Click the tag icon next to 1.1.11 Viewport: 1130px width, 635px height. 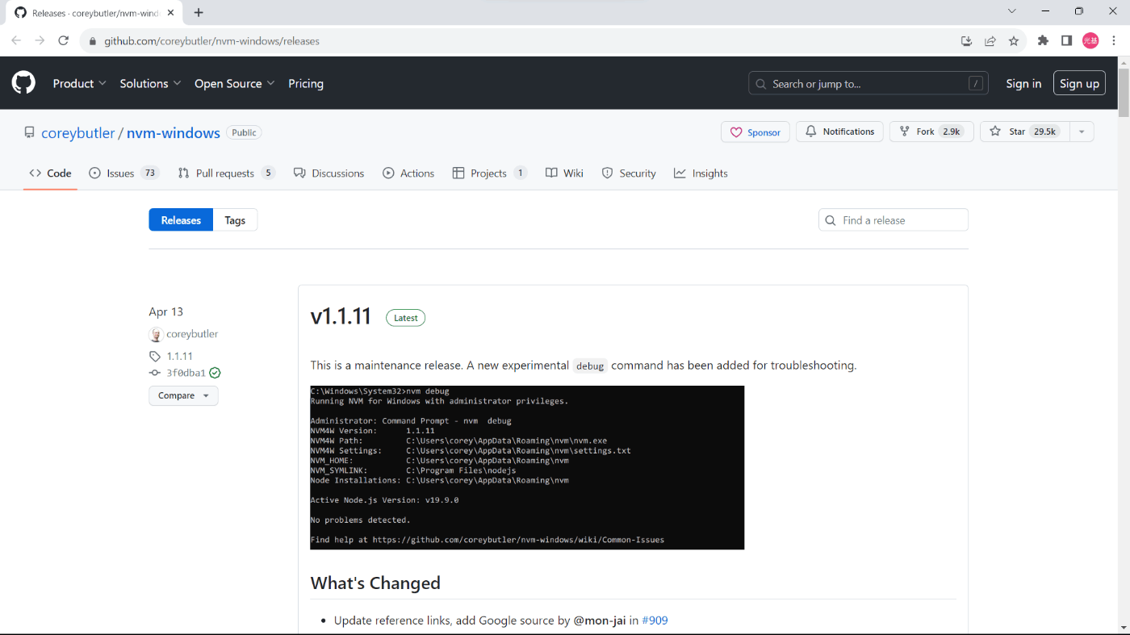(x=155, y=356)
